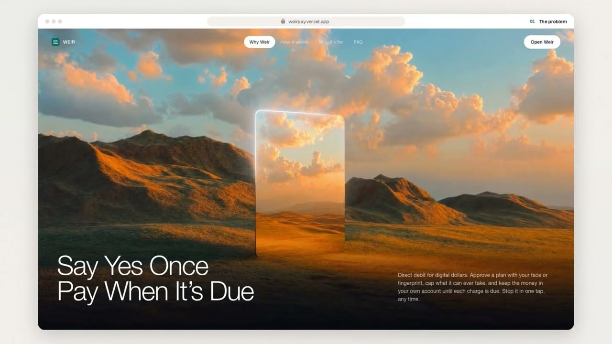Open the FAQ nav link
The image size is (612, 344).
(x=358, y=42)
